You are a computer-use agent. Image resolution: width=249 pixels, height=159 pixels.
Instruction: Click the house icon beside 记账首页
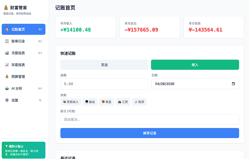(7, 29)
